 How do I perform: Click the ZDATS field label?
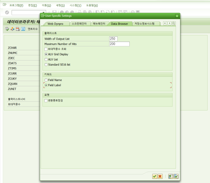point(12,63)
